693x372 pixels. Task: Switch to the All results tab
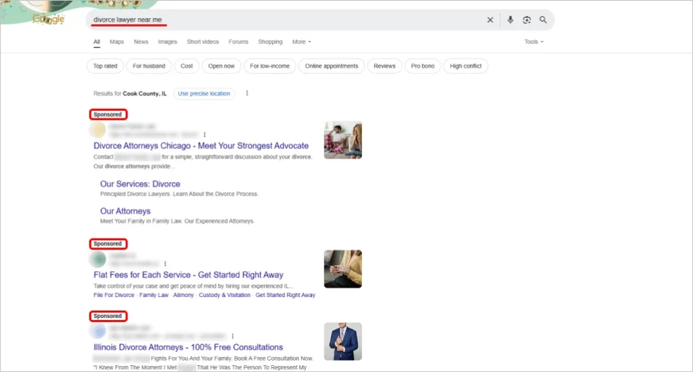(97, 42)
